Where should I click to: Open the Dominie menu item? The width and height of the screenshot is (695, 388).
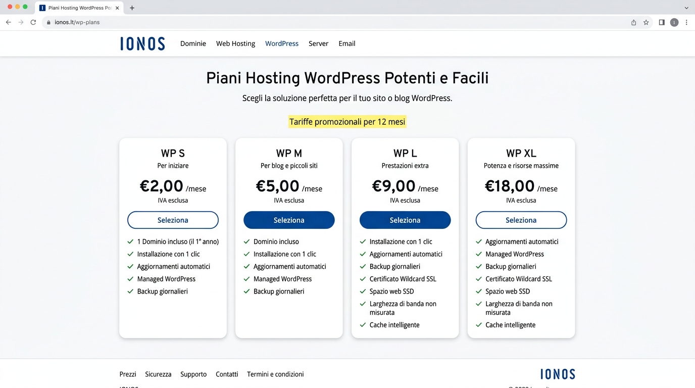193,43
